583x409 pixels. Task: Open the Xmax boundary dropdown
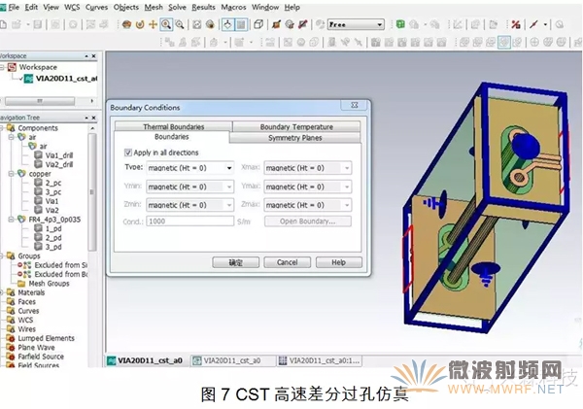pos(347,168)
